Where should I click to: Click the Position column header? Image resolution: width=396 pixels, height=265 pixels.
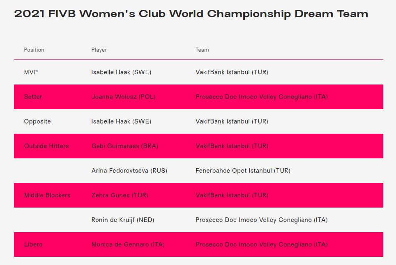(x=34, y=50)
